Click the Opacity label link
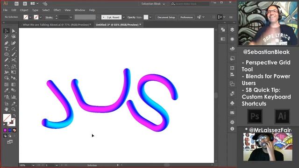The height and width of the screenshot is (168, 299). pos(131,17)
